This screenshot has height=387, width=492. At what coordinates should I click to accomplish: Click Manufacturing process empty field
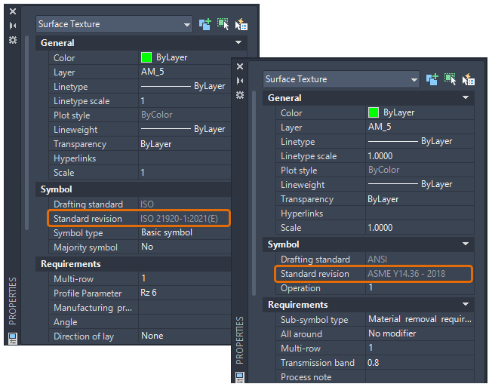click(184, 308)
